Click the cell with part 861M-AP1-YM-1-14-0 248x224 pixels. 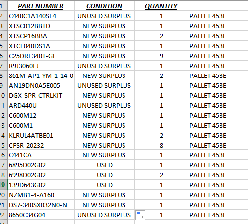coord(41,75)
